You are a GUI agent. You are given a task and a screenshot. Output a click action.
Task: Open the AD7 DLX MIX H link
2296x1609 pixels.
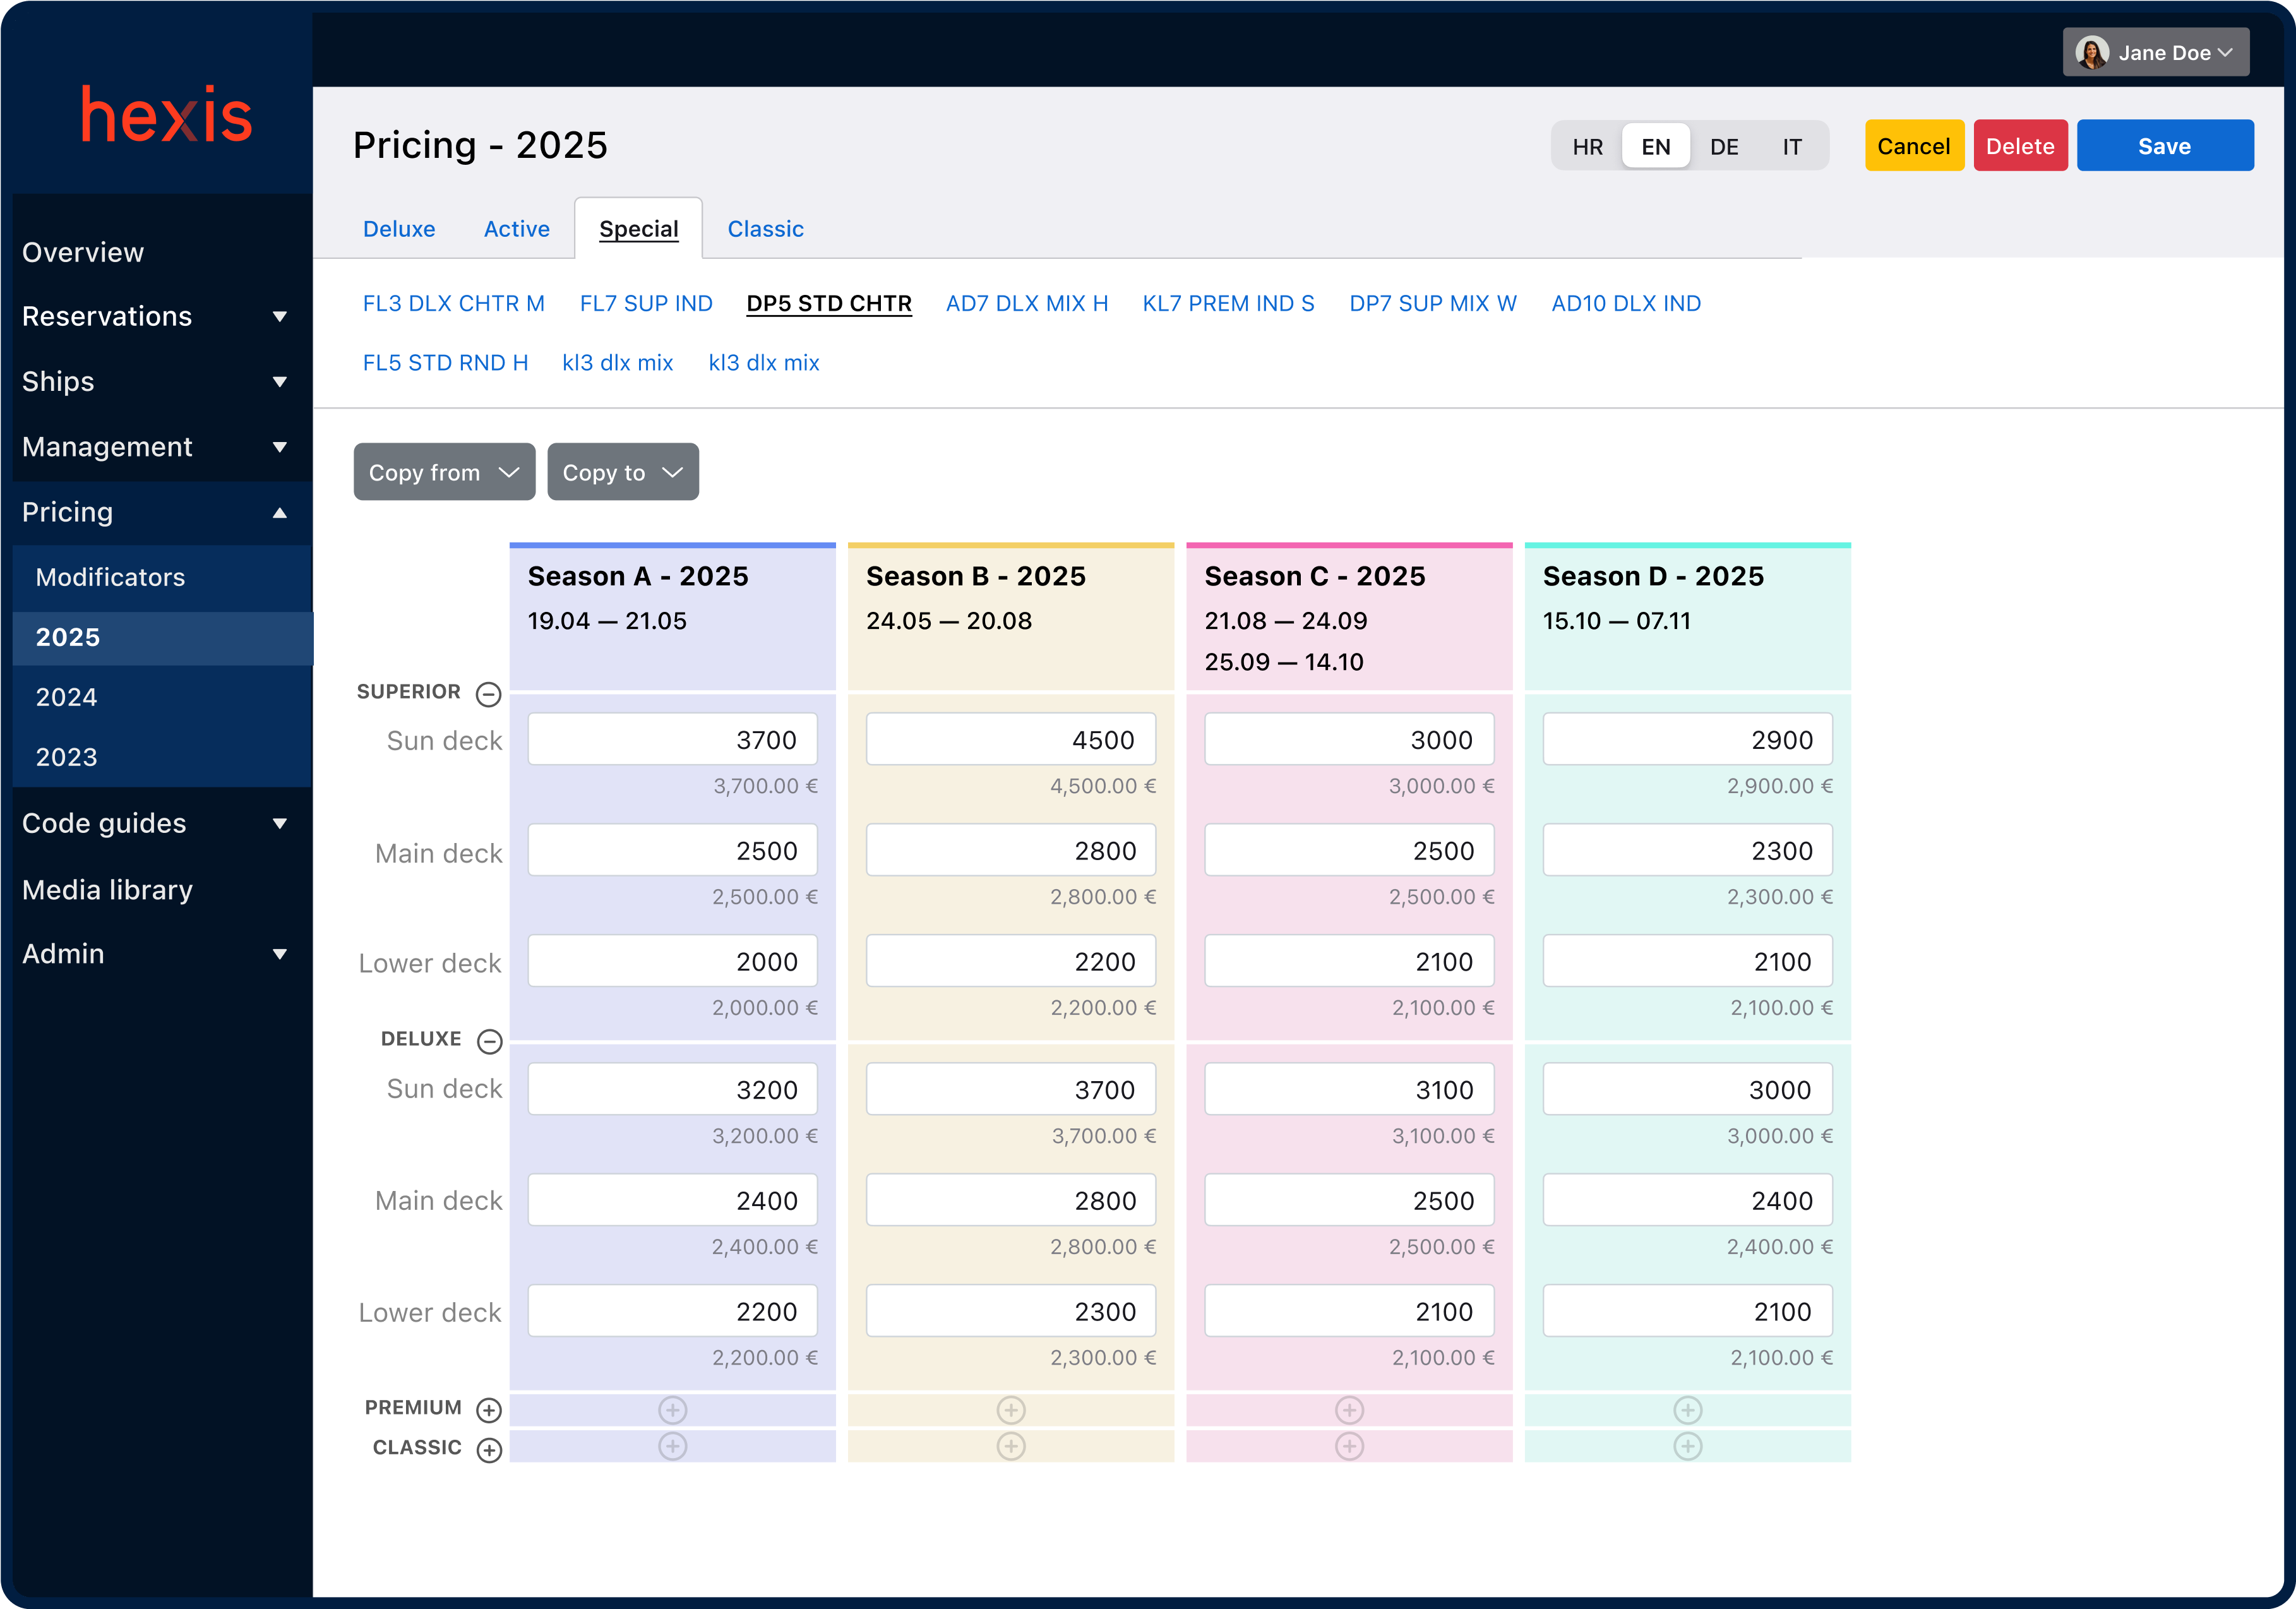1026,303
